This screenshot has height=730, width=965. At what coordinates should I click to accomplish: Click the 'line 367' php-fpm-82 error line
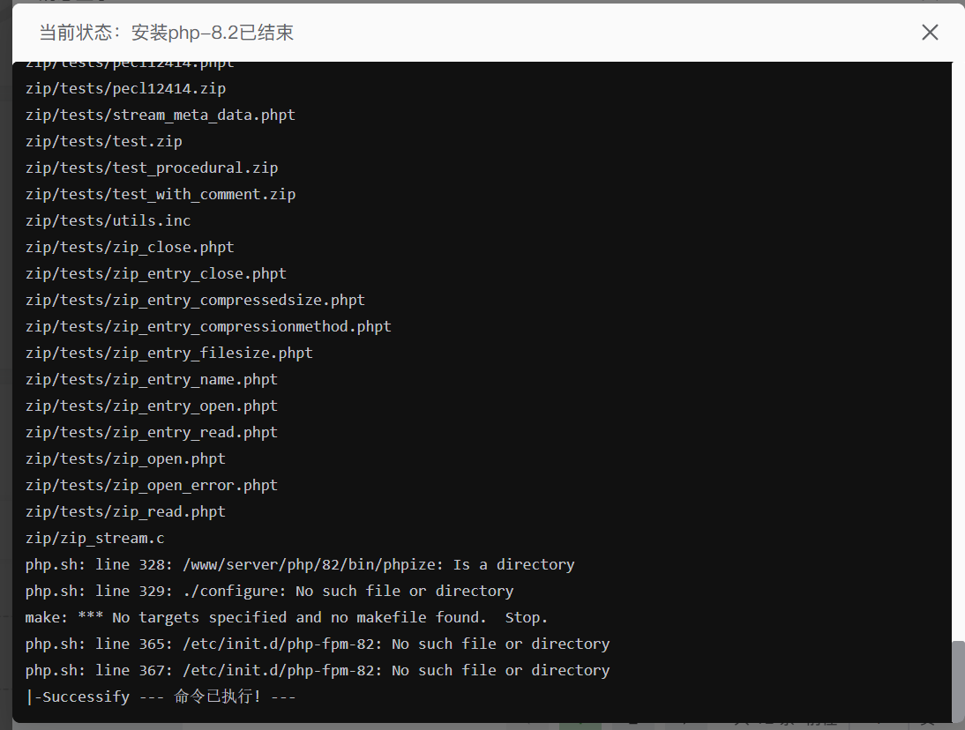(318, 670)
